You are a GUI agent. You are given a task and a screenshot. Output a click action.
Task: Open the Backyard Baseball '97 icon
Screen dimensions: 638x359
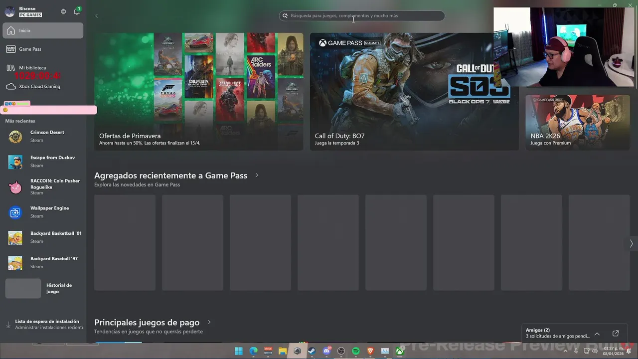point(15,263)
